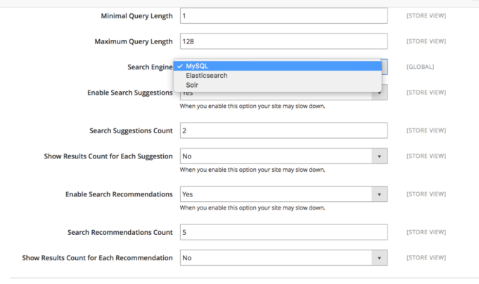Click the Minimal Query Length input field
Image resolution: width=479 pixels, height=284 pixels.
point(283,16)
